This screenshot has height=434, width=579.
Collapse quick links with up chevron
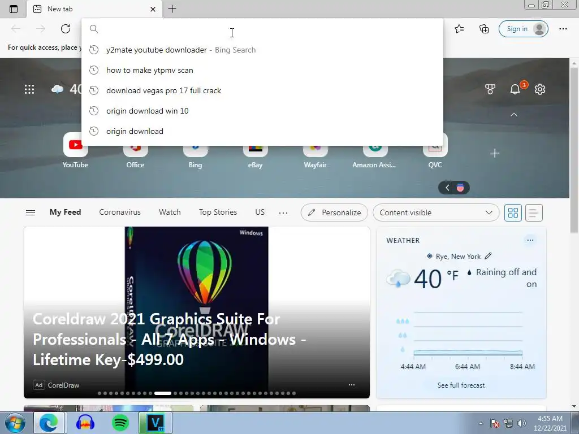point(513,115)
